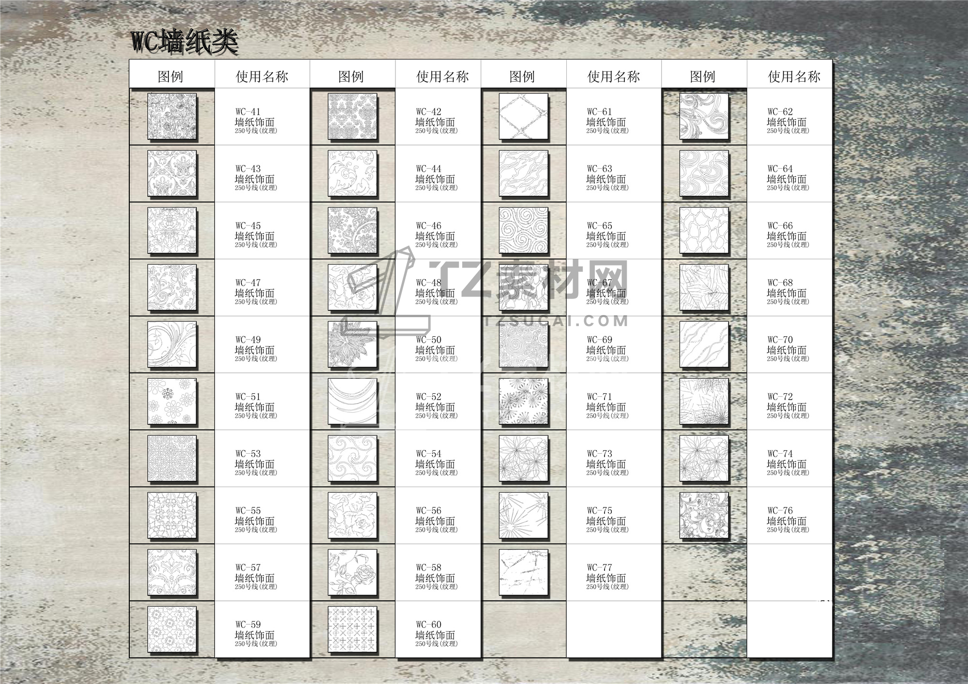This screenshot has width=968, height=684.
Task: Click the WC-76 ornate scroll pattern thumbnail
Action: pyautogui.click(x=704, y=516)
